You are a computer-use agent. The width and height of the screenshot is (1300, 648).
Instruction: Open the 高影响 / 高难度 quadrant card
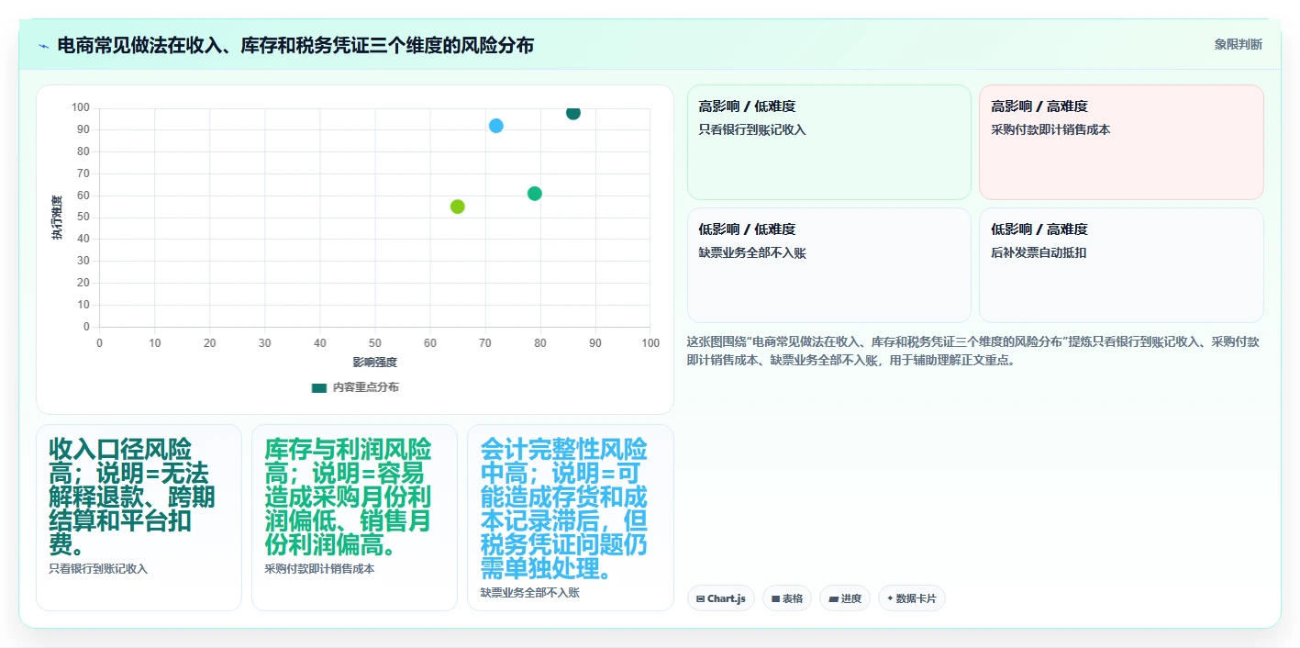tap(1121, 142)
